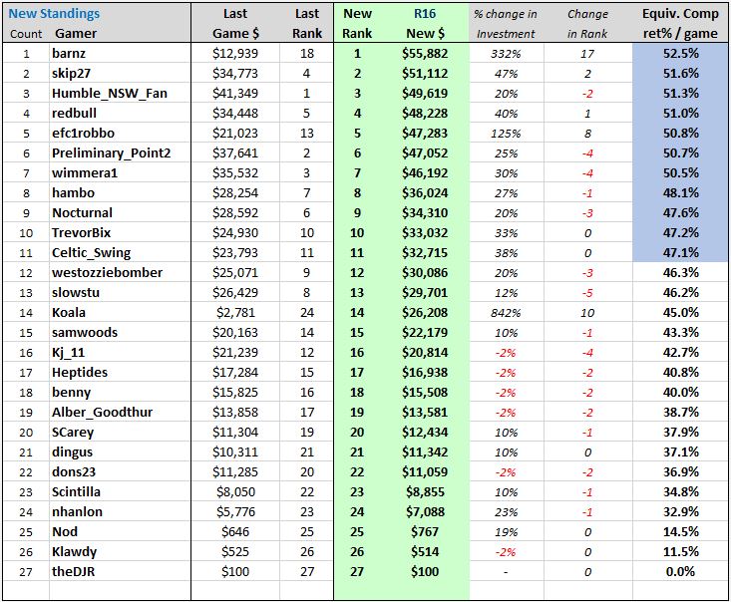Click the 'Last Game $' column header
This screenshot has height=602, width=731.
(235, 24)
